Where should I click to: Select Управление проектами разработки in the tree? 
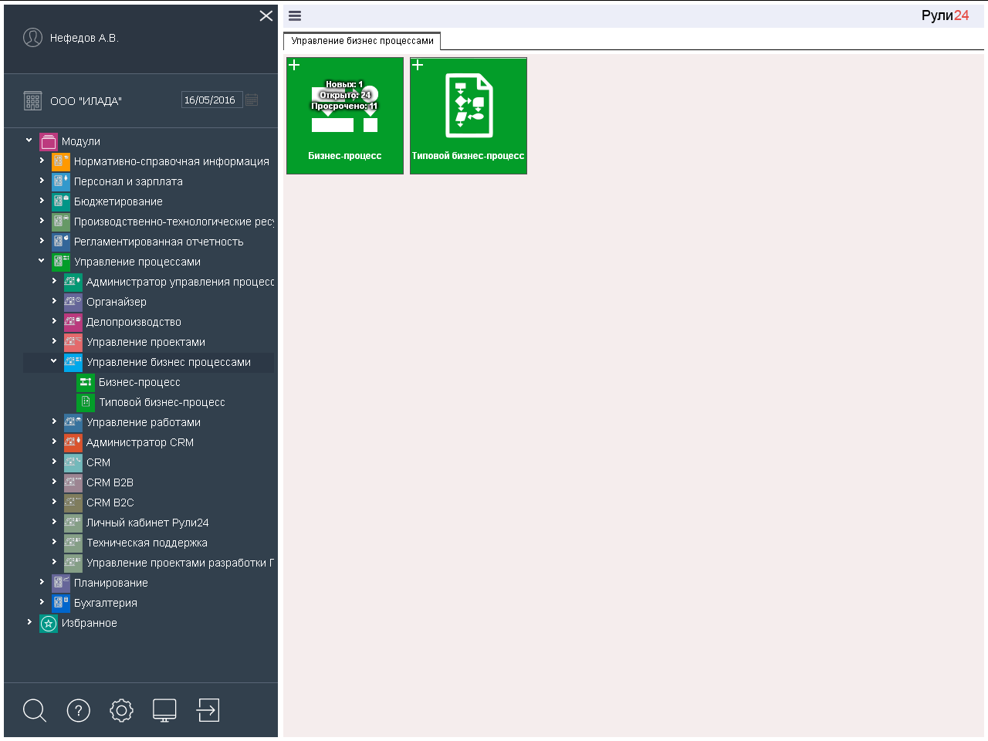click(x=180, y=563)
